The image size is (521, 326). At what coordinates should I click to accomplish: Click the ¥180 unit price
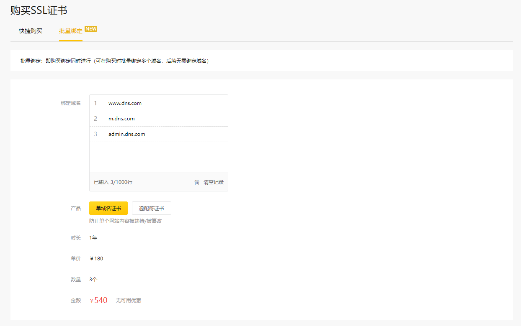(x=96, y=259)
